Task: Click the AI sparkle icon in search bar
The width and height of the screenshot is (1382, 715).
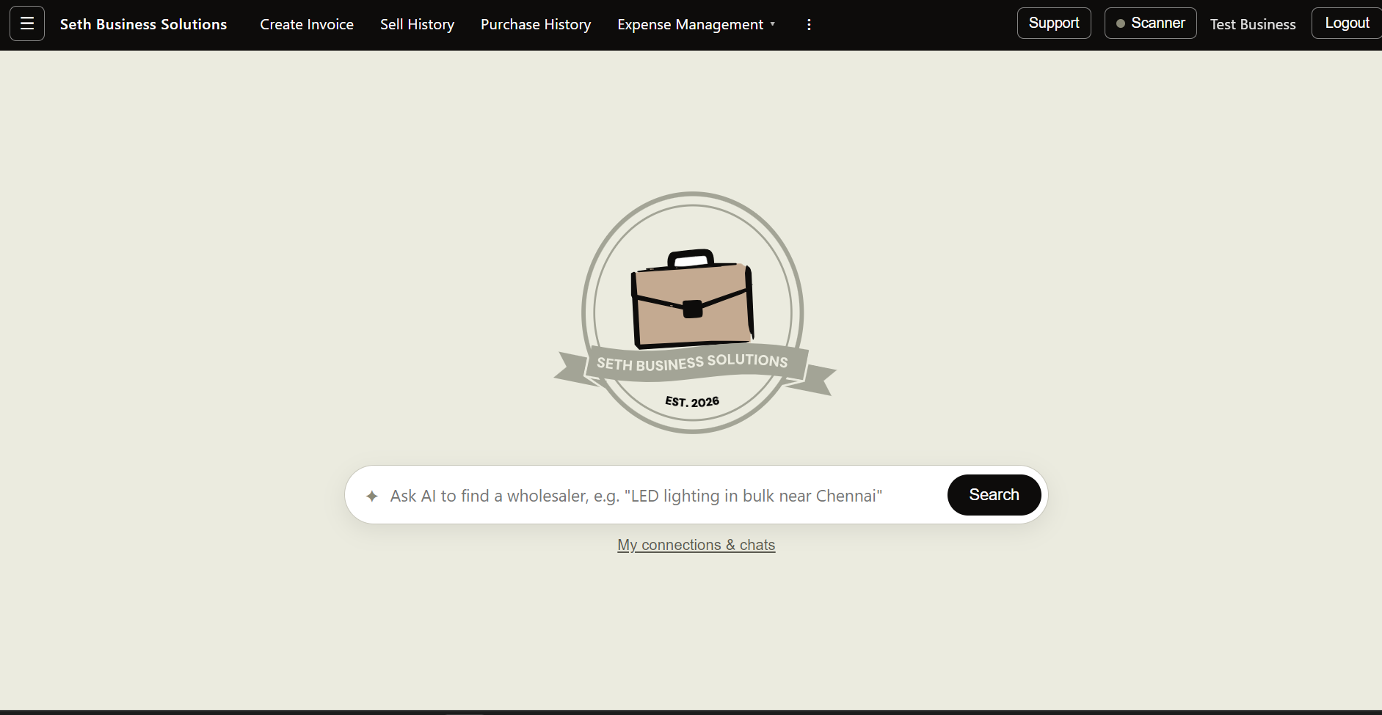Action: coord(372,496)
